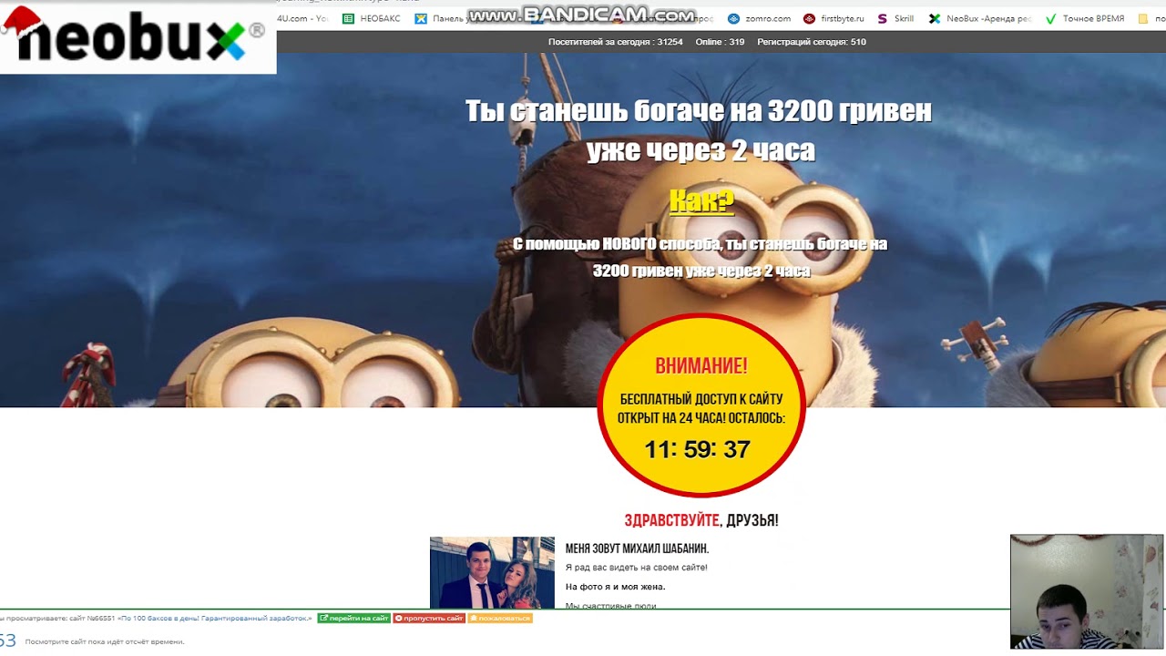The image size is (1166, 656).
Task: Click 'Я рад вас видеть на своем сайте!' text
Action: [636, 568]
